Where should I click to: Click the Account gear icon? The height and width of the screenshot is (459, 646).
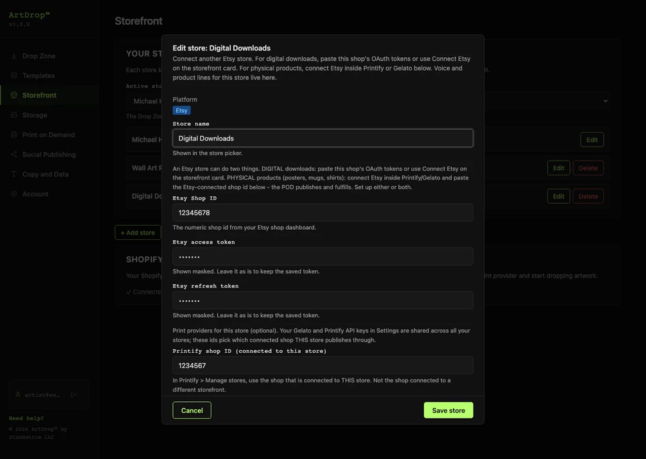coord(14,194)
